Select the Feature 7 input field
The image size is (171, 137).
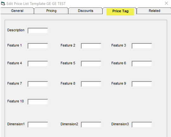click(x=38, y=84)
